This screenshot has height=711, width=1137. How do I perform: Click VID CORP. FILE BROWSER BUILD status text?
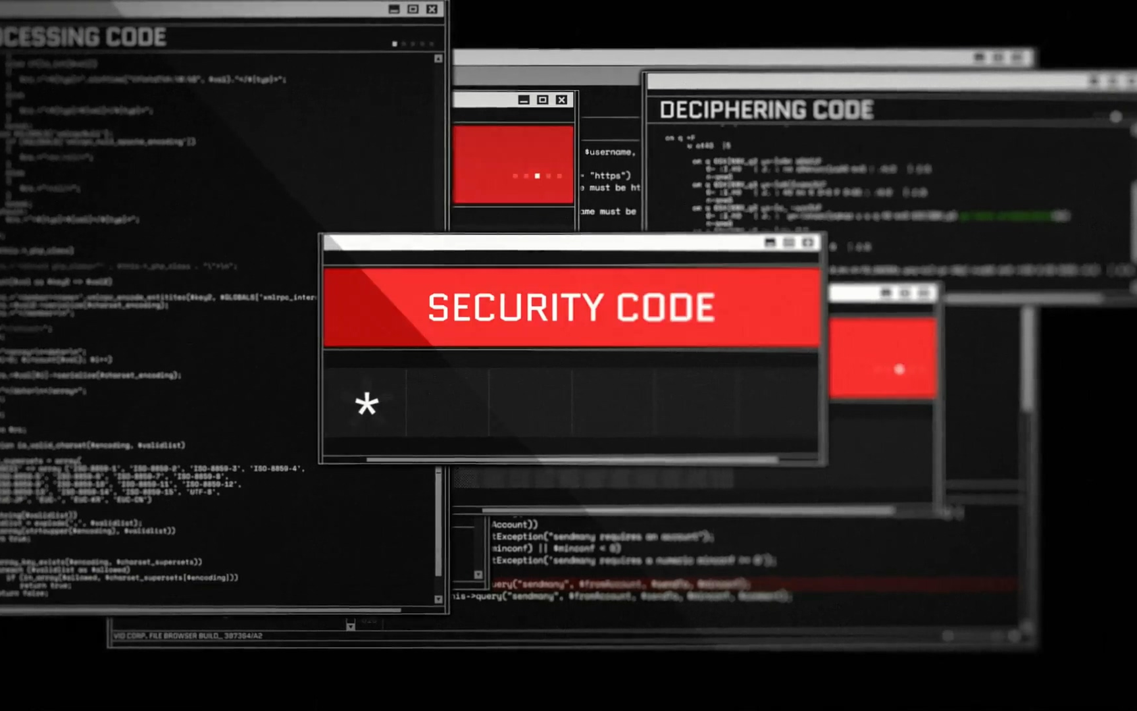pos(188,636)
